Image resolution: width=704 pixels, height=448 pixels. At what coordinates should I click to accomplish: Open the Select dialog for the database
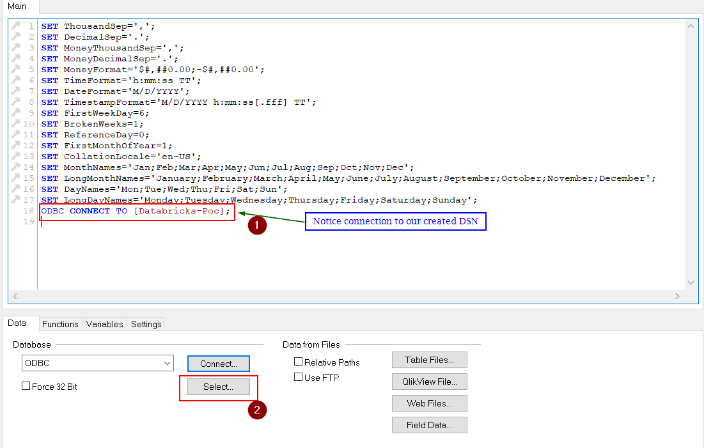tap(218, 387)
